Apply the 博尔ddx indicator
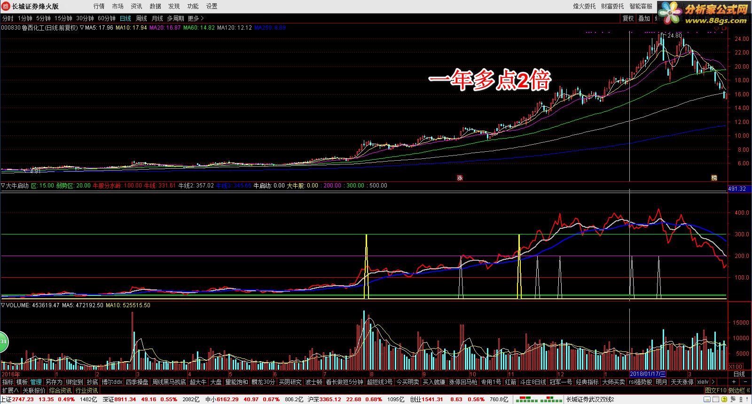This screenshot has height=404, width=752. tap(112, 382)
